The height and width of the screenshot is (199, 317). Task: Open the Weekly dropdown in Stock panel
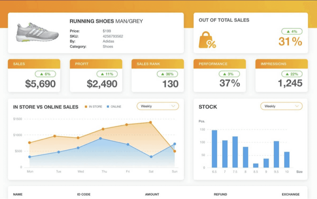click(x=281, y=106)
